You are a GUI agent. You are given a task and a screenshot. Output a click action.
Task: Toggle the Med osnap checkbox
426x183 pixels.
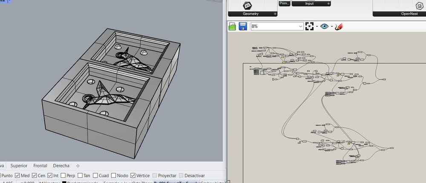[17, 176]
